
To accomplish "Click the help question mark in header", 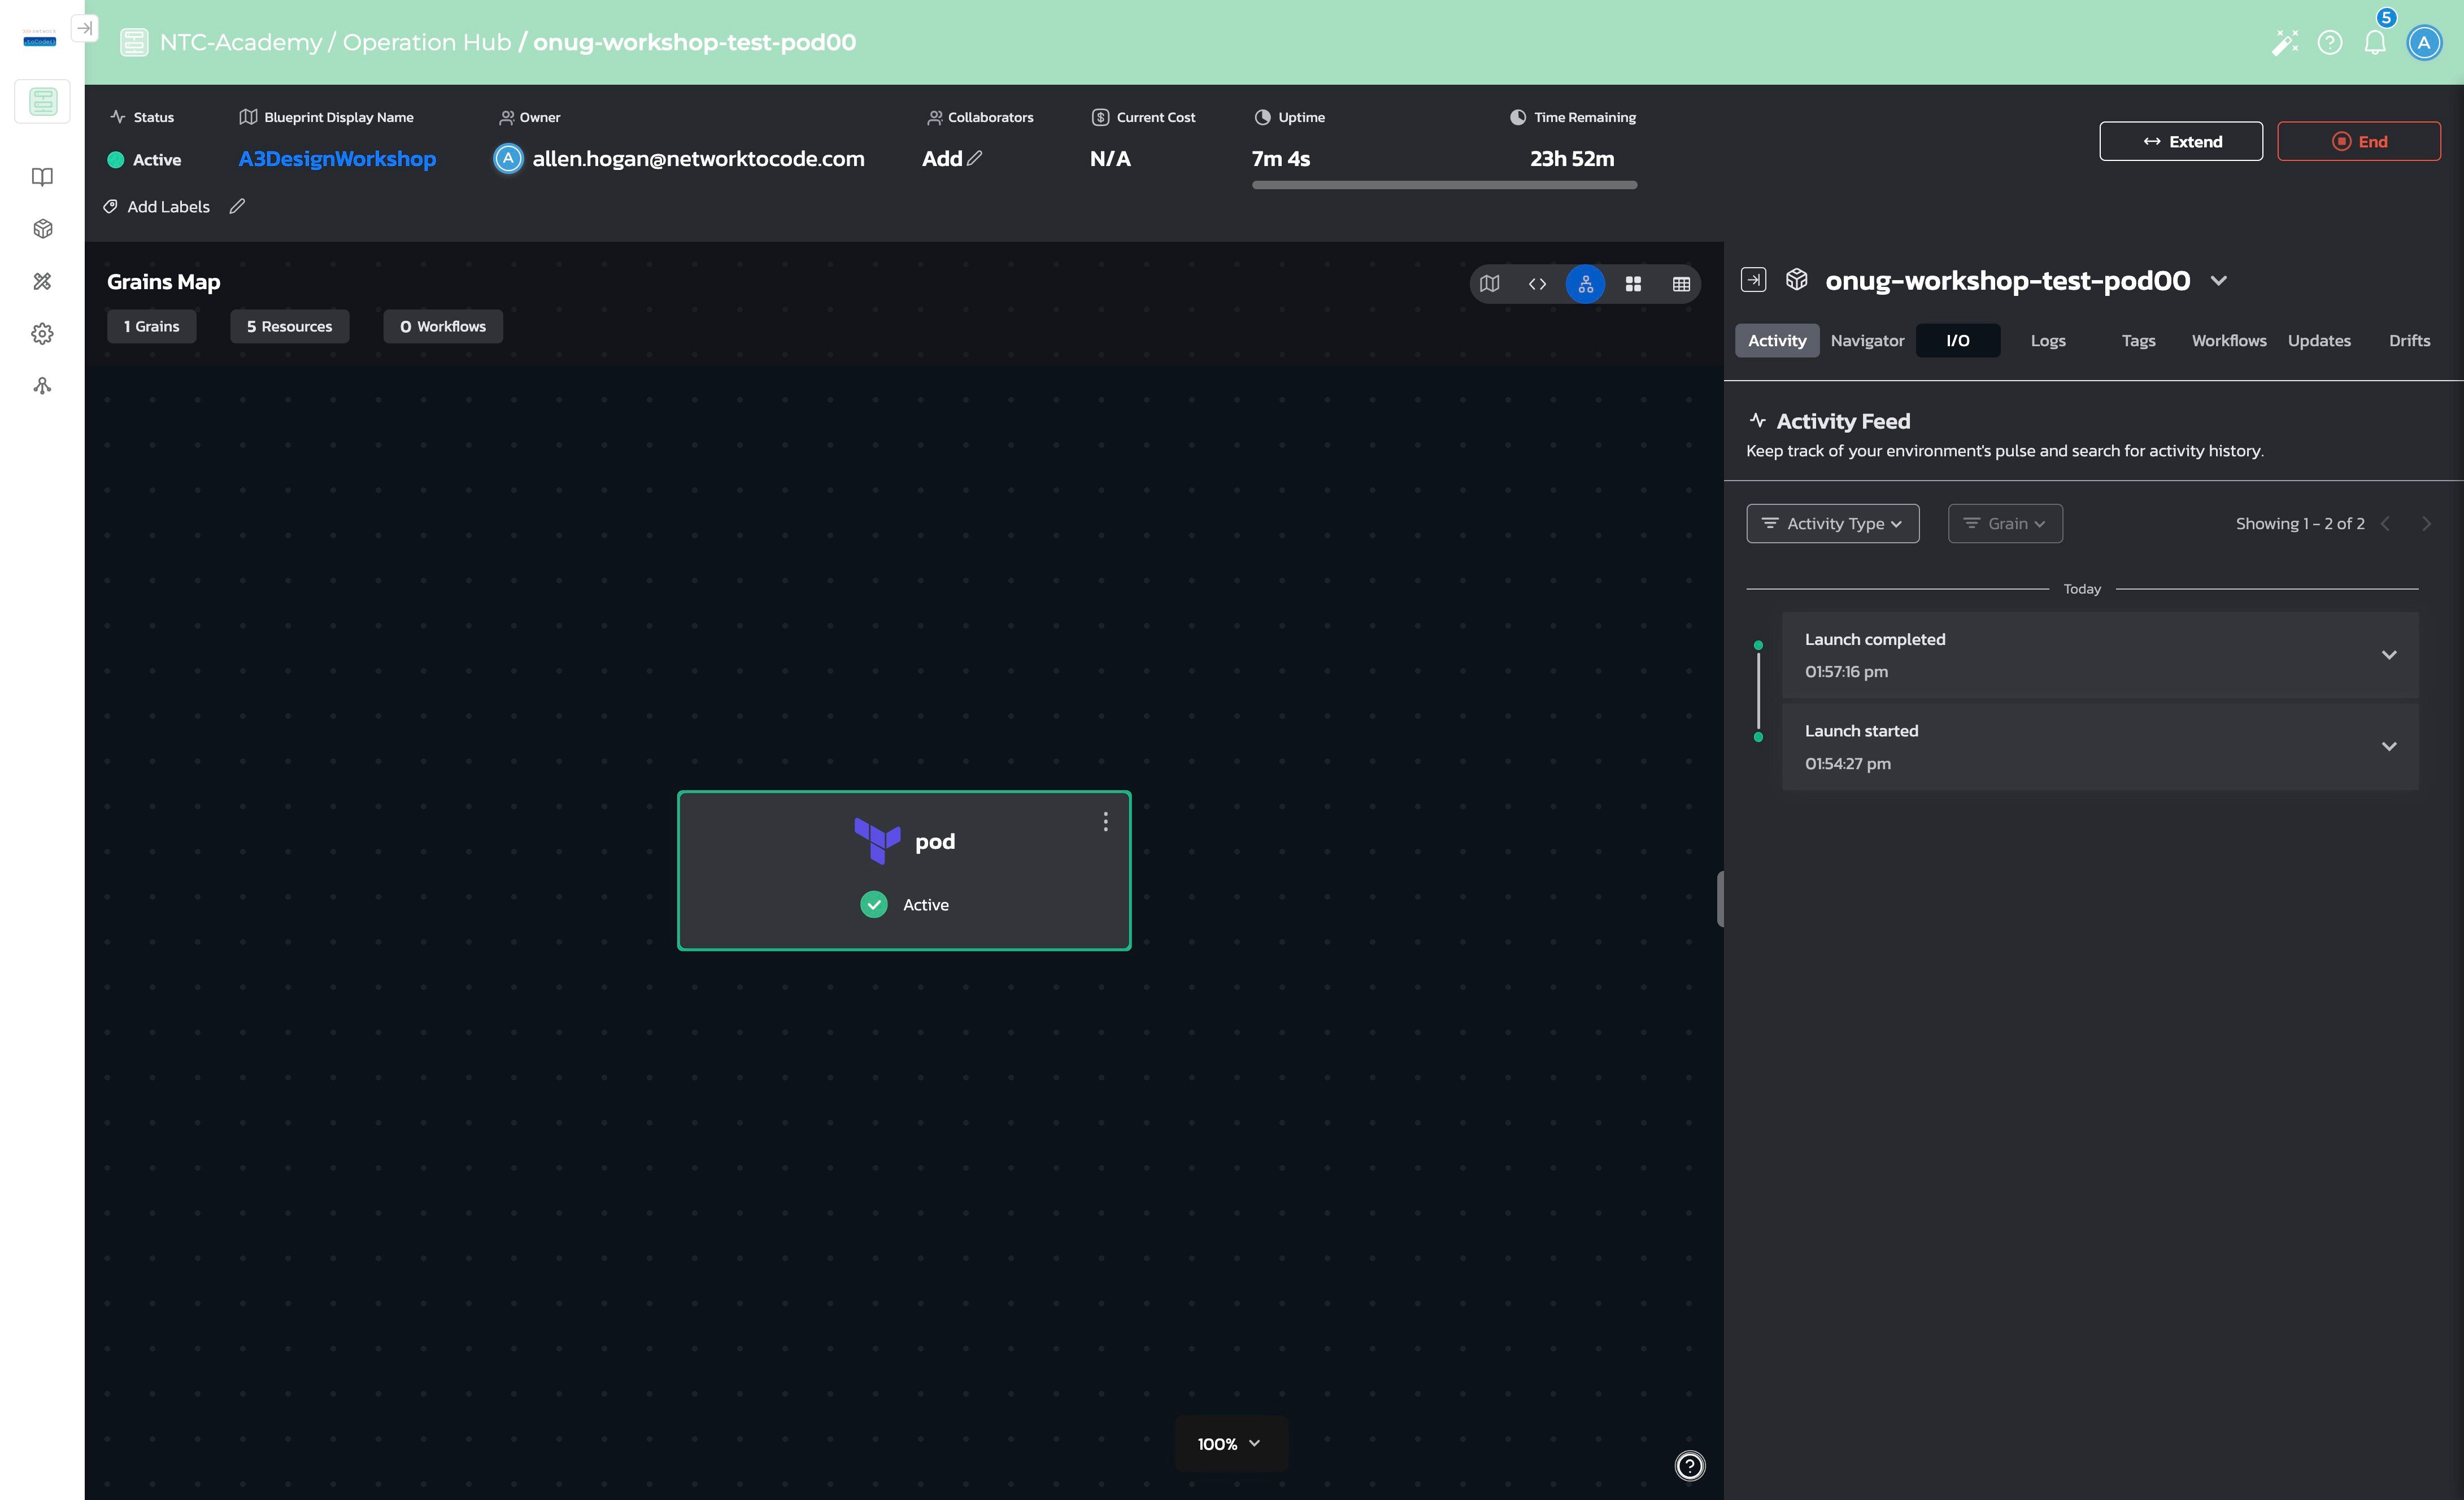I will (x=2329, y=43).
